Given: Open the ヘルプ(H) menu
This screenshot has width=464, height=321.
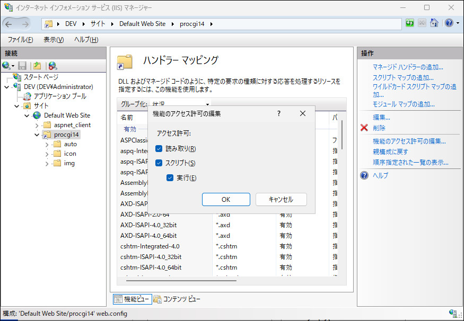Looking at the screenshot, I should pos(86,40).
